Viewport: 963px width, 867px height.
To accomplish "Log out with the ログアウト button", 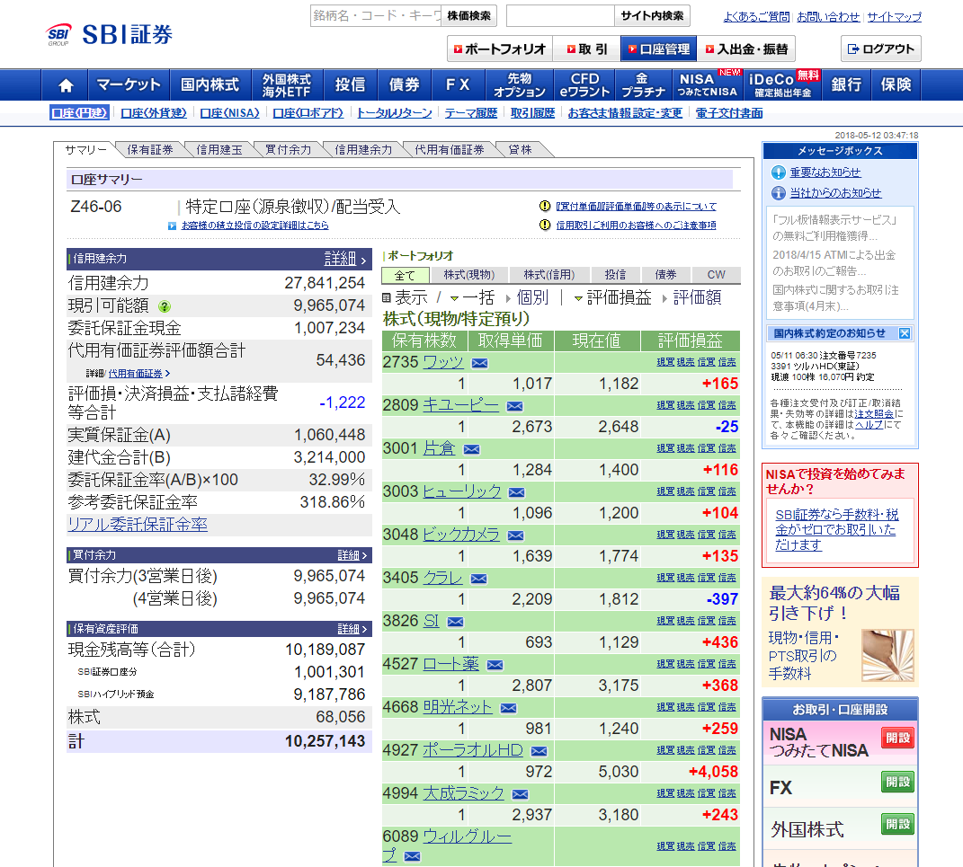I will (880, 49).
